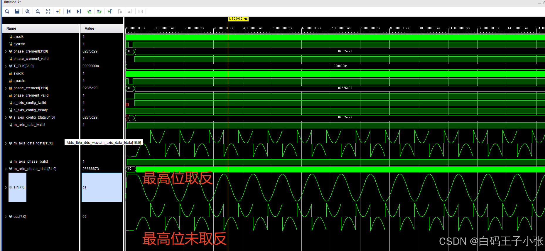Click the zoom fit icon
Viewport: 545px width, 251px height.
coord(48,11)
